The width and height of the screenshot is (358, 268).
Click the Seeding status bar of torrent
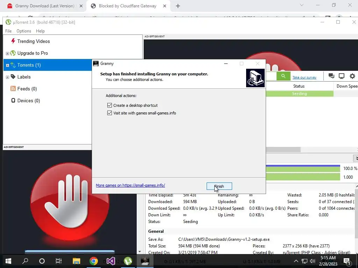tap(300, 94)
